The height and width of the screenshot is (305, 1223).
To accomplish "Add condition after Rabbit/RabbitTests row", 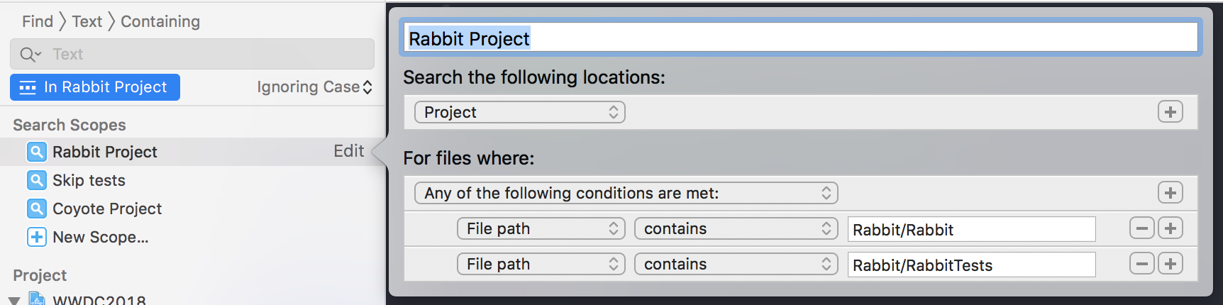I will pyautogui.click(x=1171, y=264).
